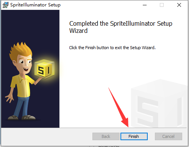Image resolution: width=189 pixels, height=147 pixels.
Task: Close the SpriteIlluminator Setup dialog
Action: 179,5
